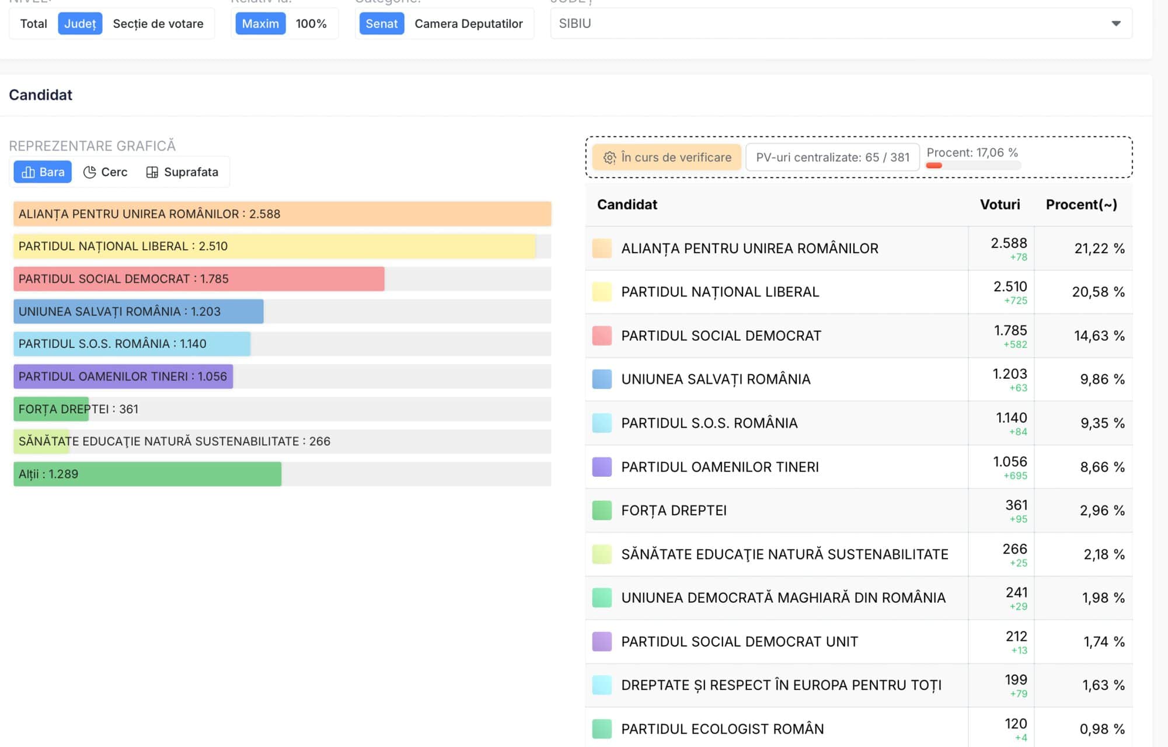Switch level to Total

33,24
